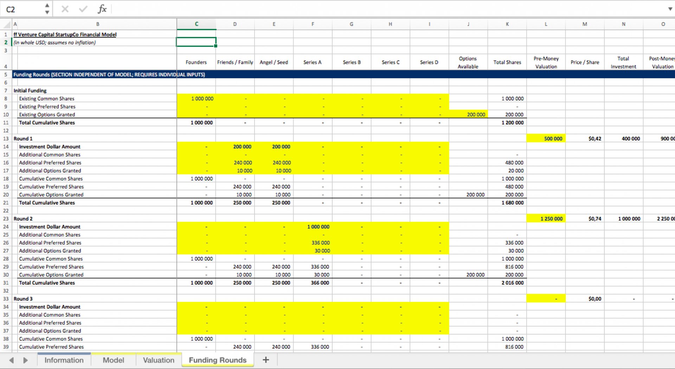Select Series A 30 000 additional options cell

pos(313,251)
